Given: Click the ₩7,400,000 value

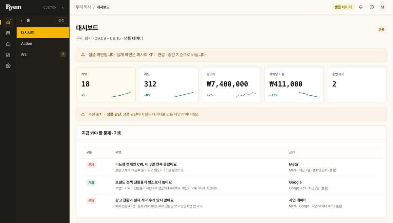Looking at the screenshot, I should (227, 84).
